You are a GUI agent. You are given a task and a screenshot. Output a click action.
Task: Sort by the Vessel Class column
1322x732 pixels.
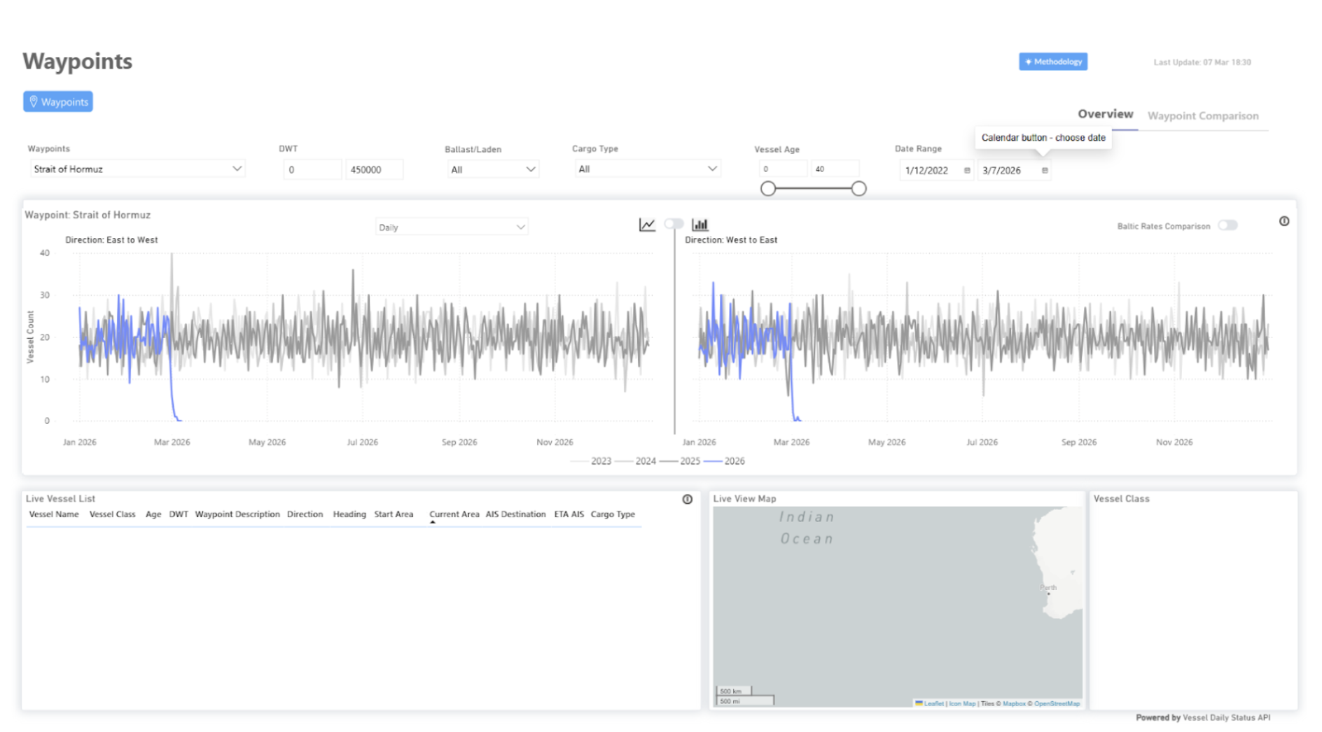pos(112,514)
